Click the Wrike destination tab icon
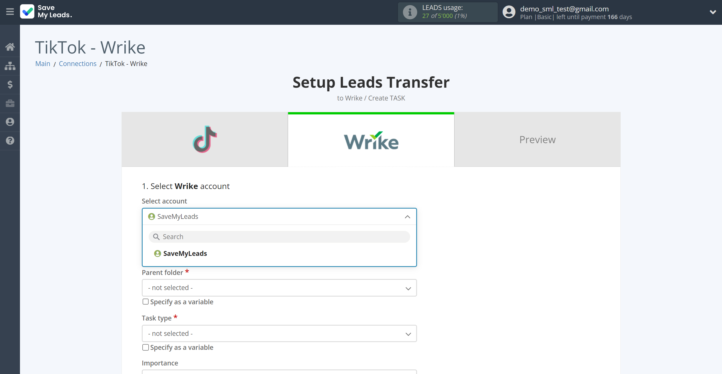This screenshot has height=374, width=722. [x=371, y=139]
